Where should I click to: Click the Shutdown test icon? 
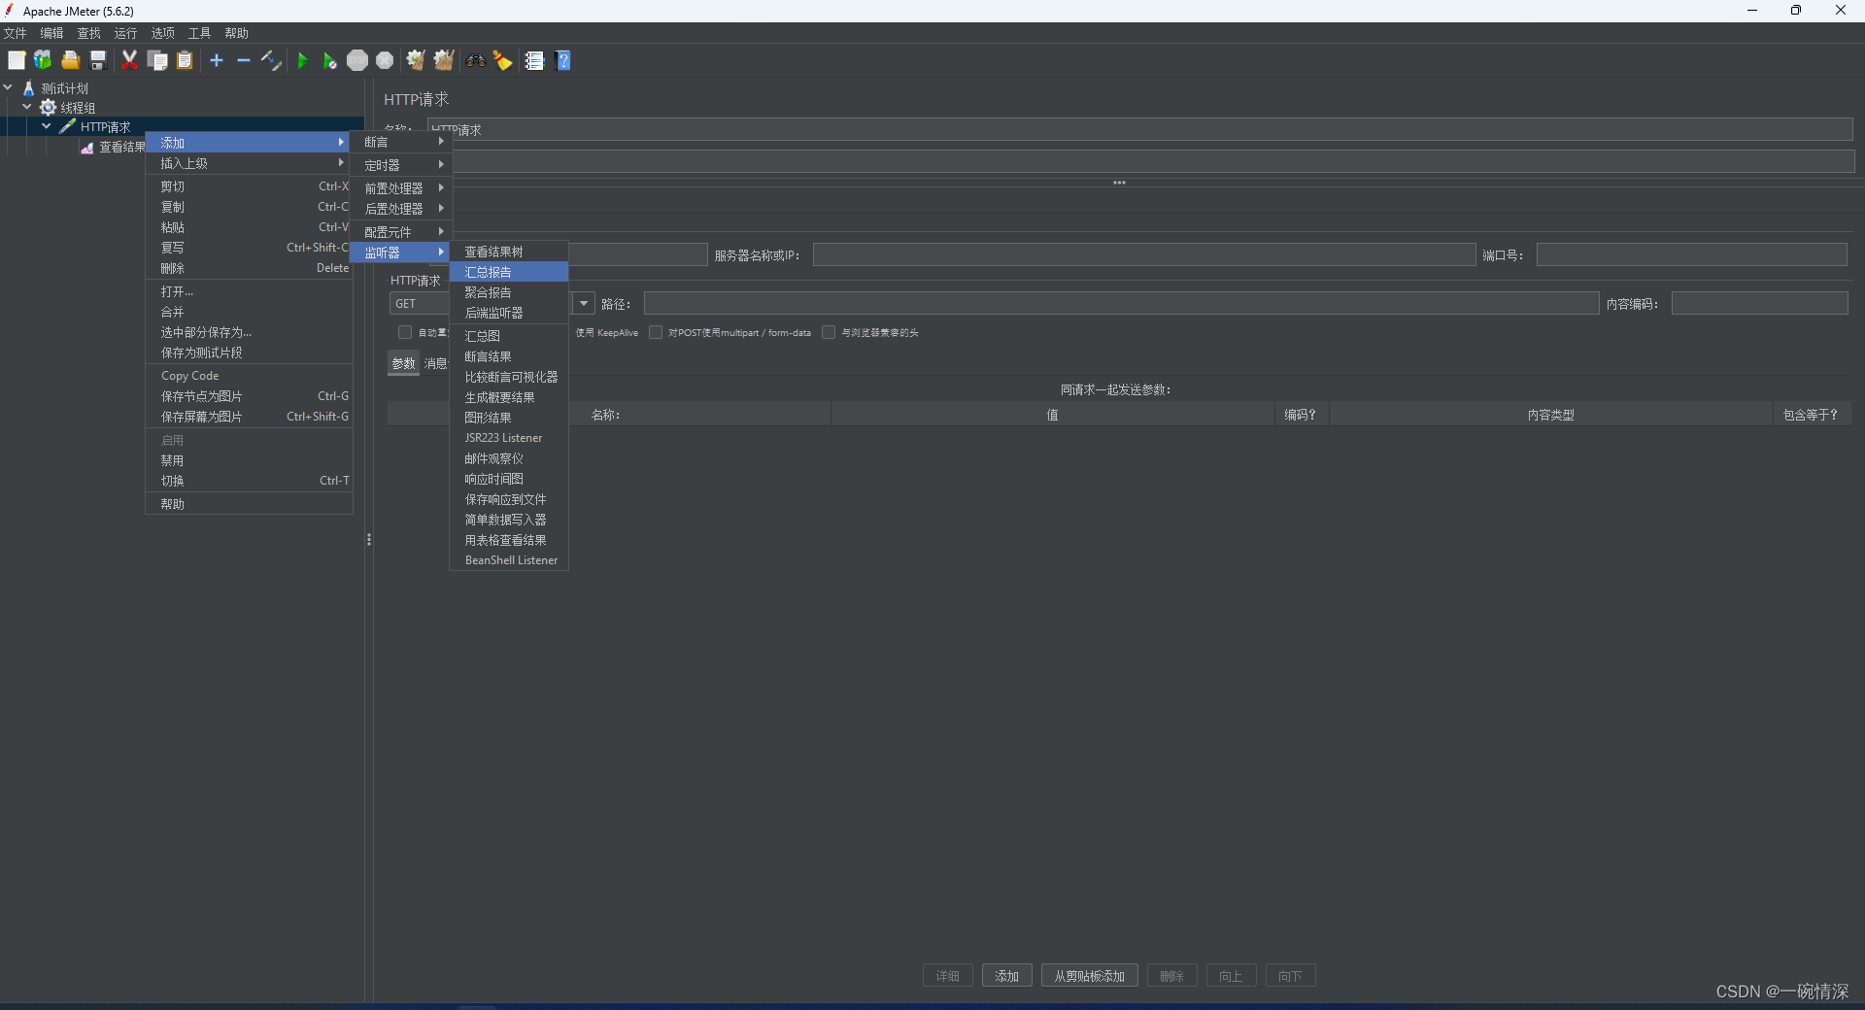pyautogui.click(x=385, y=60)
